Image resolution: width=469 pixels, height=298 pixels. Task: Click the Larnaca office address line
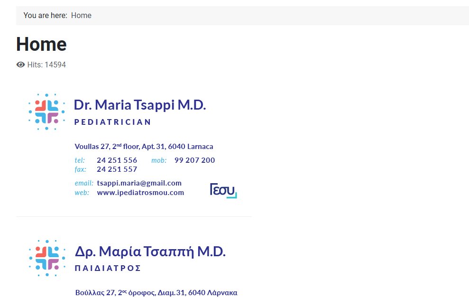pyautogui.click(x=143, y=146)
